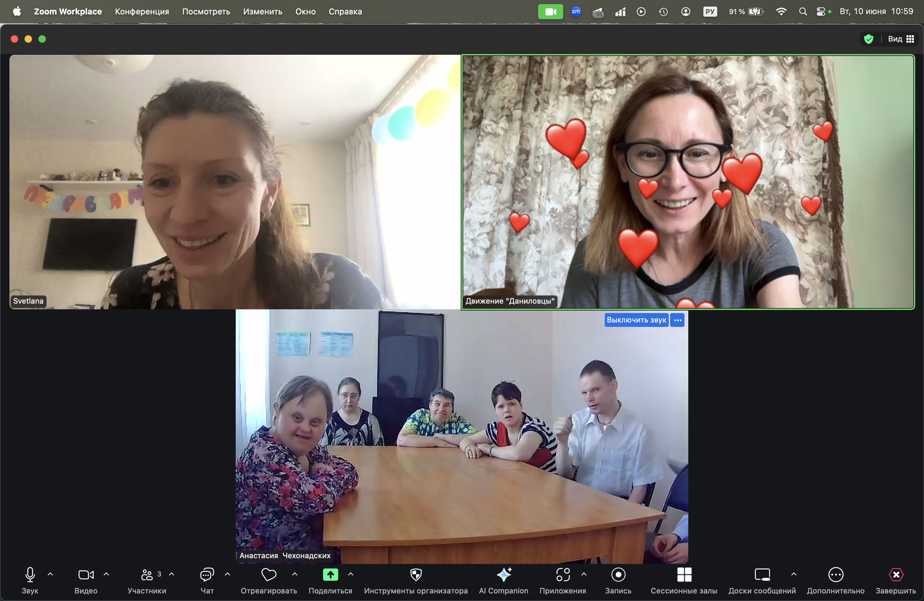
Task: Click the green encryption shield icon
Action: [869, 39]
